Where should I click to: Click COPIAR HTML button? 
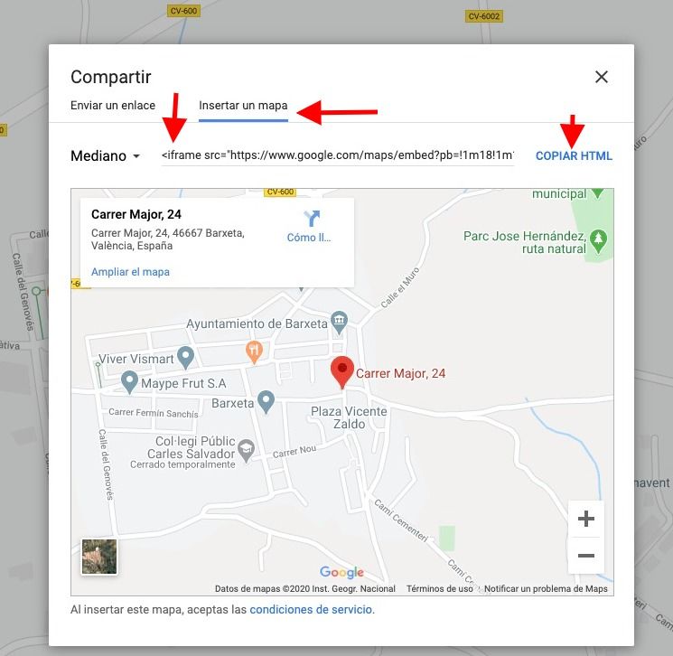pyautogui.click(x=574, y=155)
